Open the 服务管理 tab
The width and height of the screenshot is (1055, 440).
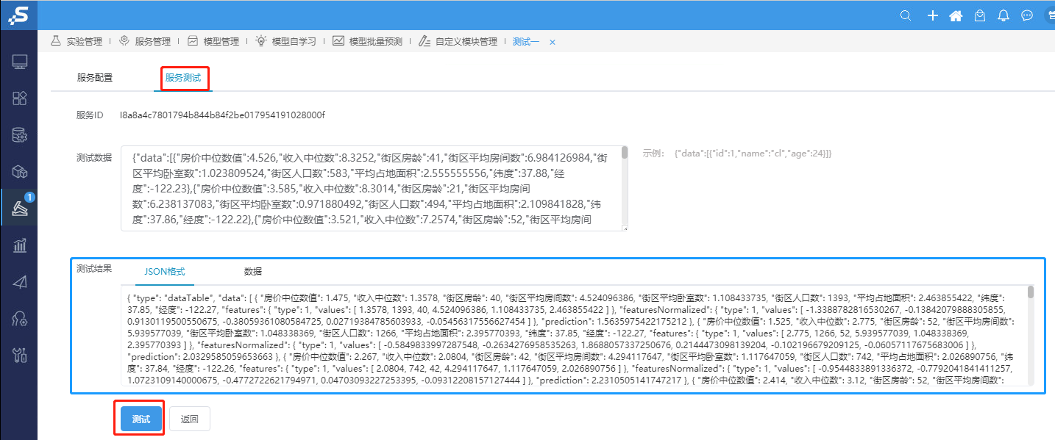click(x=152, y=42)
